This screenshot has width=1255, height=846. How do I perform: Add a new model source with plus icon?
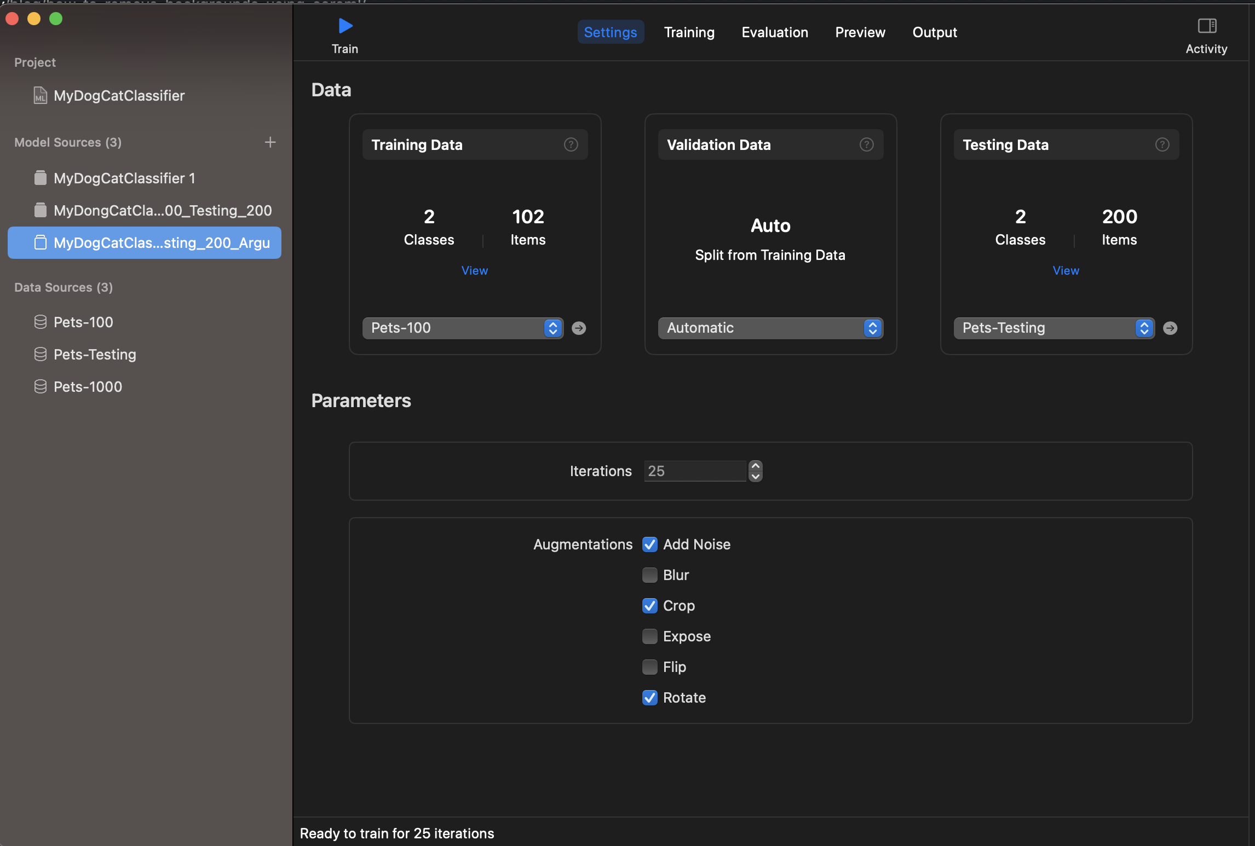(270, 142)
